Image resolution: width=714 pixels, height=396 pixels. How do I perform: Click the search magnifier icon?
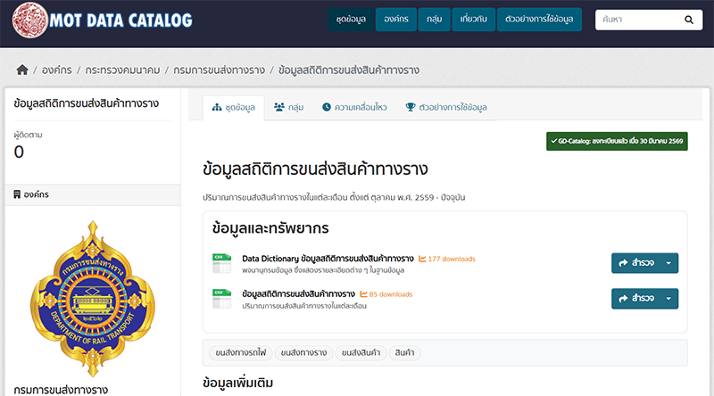pos(688,19)
